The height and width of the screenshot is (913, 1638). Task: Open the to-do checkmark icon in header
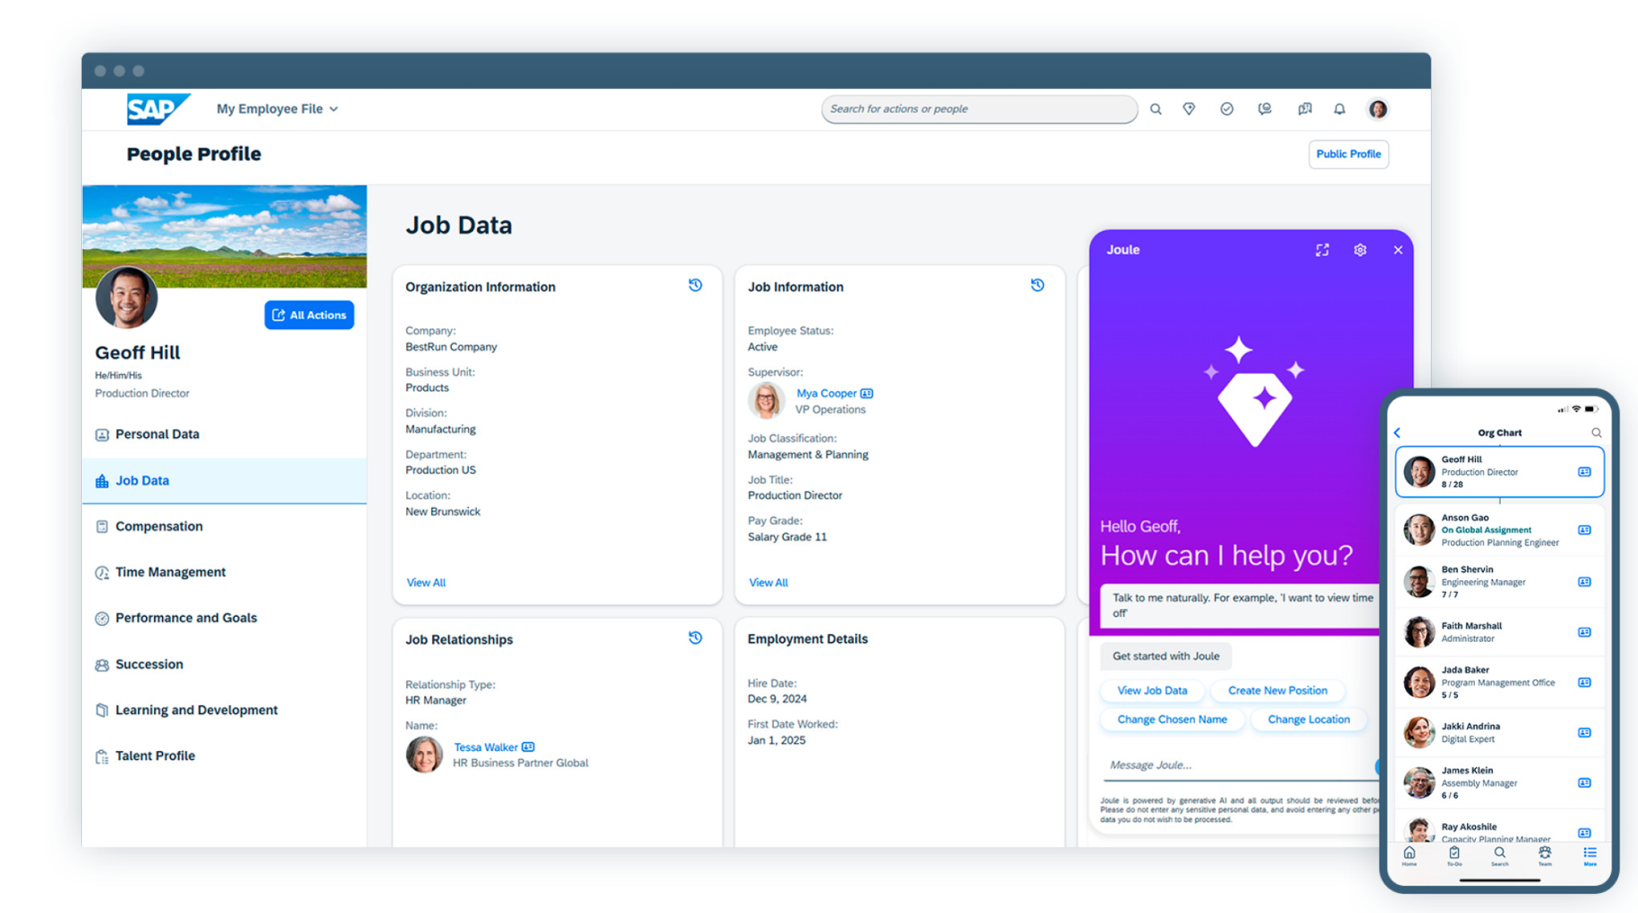[x=1227, y=109]
